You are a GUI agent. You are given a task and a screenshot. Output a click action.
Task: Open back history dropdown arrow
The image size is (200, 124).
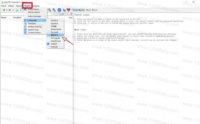(7, 10)
